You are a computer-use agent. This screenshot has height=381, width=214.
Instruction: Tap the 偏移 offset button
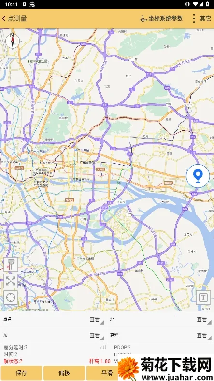click(64, 373)
